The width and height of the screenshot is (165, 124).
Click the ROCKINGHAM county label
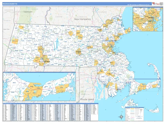click(102, 12)
